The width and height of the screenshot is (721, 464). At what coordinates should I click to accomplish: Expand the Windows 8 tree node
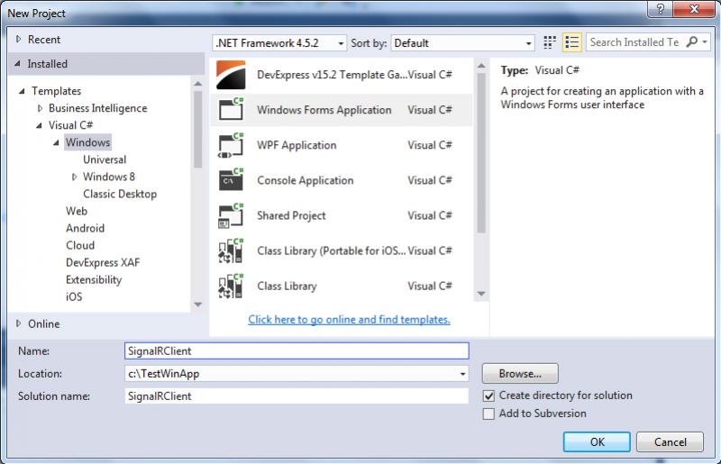[x=75, y=177]
